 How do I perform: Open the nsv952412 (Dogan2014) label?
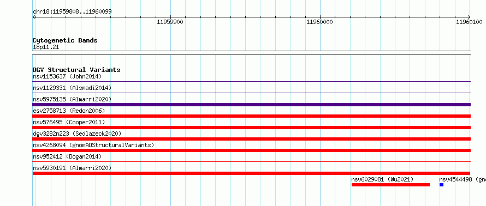click(x=67, y=156)
